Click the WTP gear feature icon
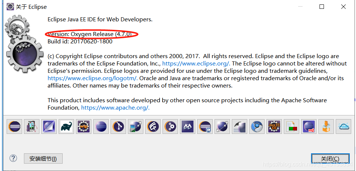 [x=84, y=127]
